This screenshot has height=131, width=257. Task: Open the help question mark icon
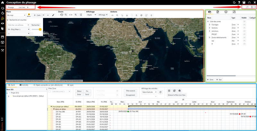click(x=239, y=2)
